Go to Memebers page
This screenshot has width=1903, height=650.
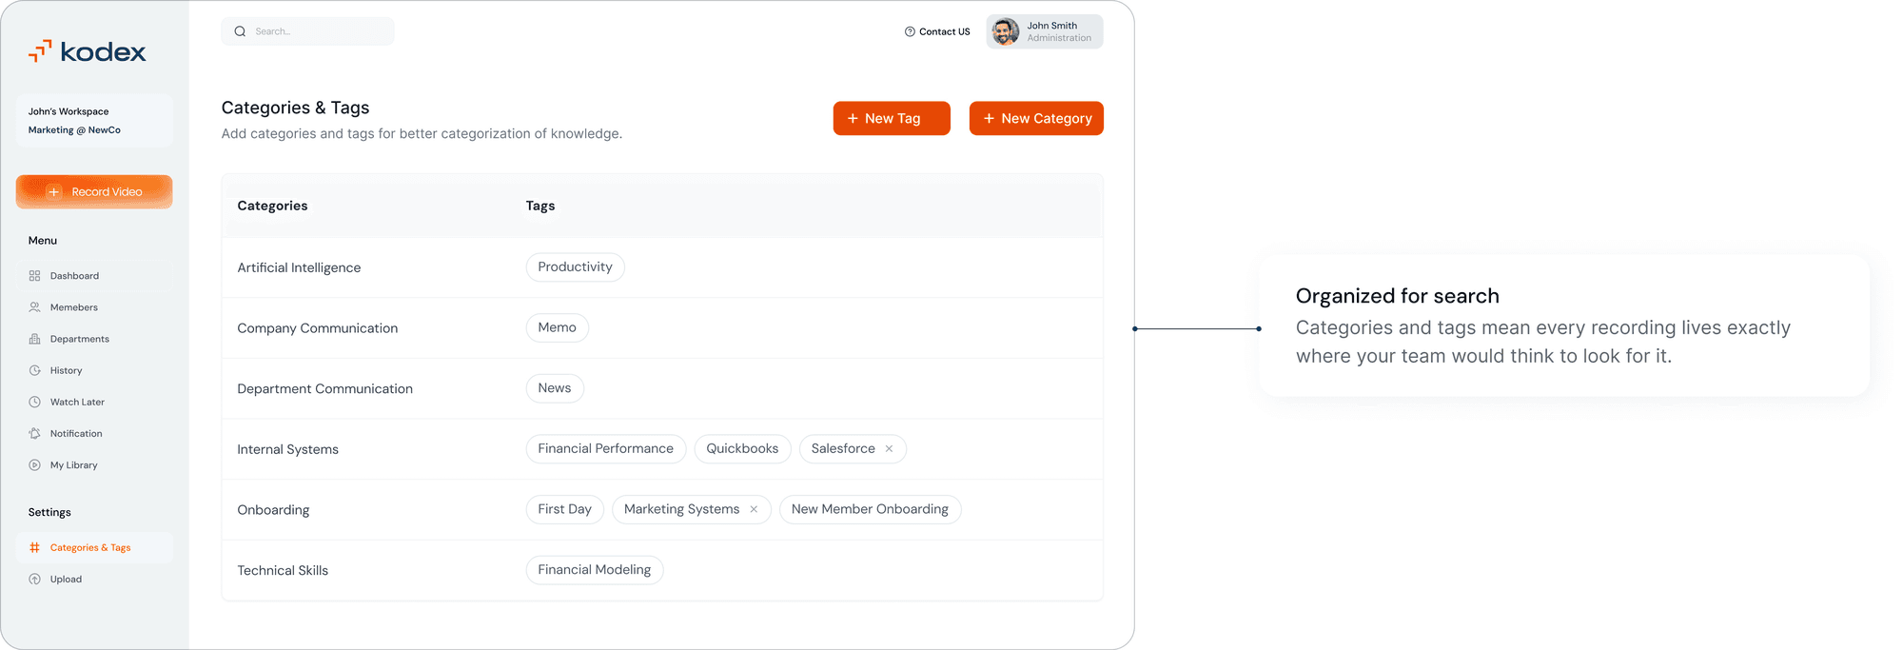94,307
